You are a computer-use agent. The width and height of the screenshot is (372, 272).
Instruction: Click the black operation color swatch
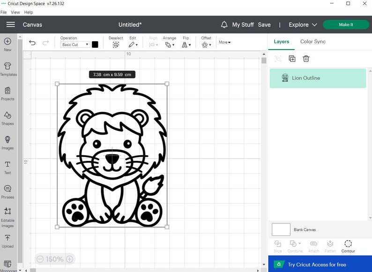pyautogui.click(x=95, y=45)
